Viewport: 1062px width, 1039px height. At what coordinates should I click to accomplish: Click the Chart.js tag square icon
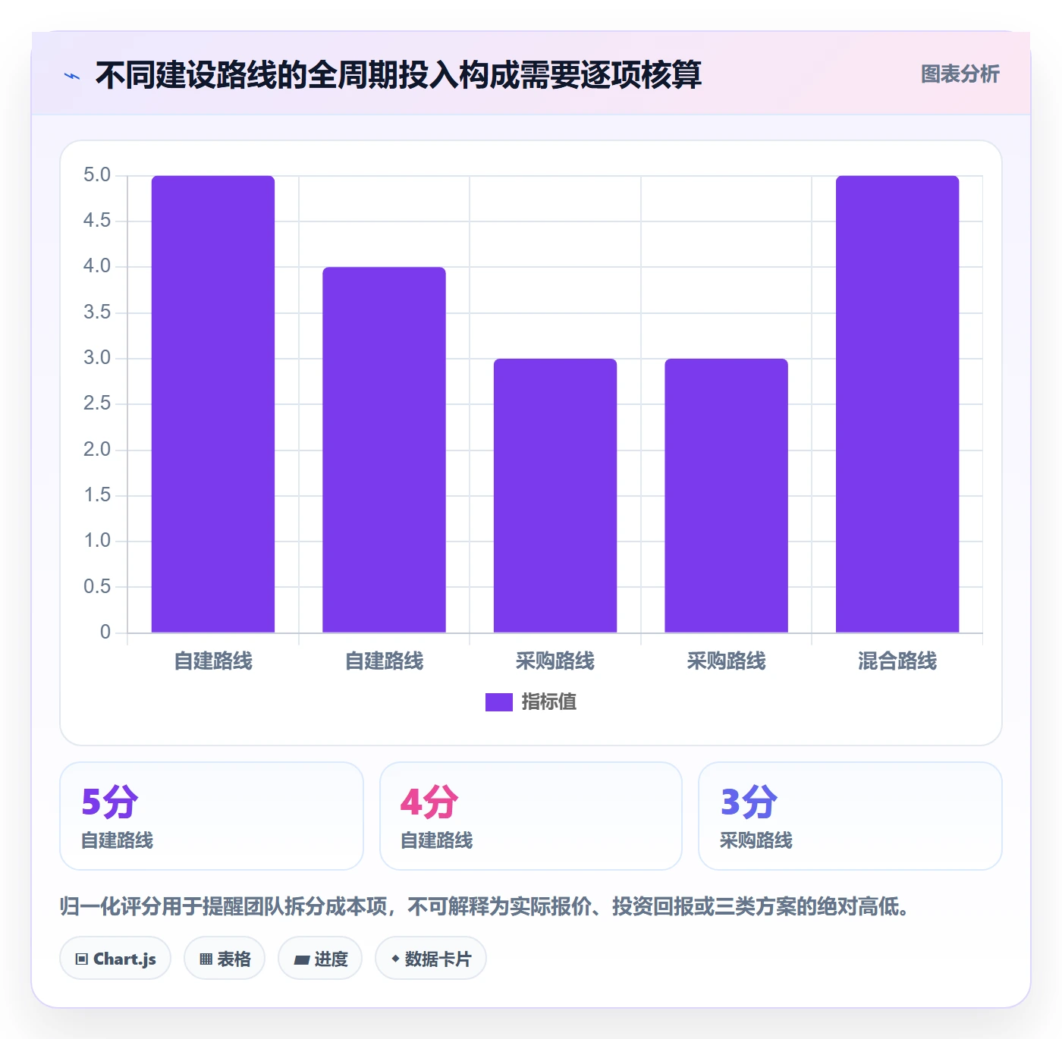pos(82,959)
